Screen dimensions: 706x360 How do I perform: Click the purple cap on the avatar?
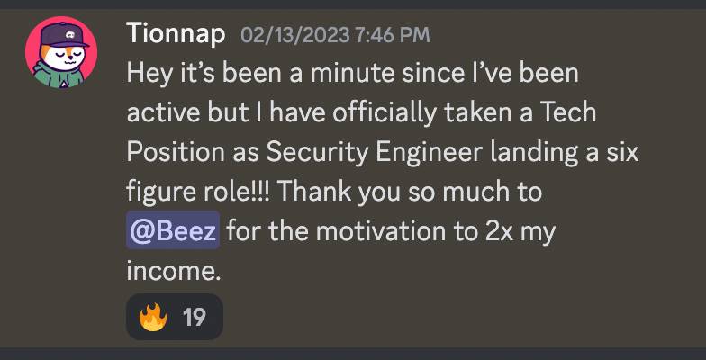(x=64, y=34)
